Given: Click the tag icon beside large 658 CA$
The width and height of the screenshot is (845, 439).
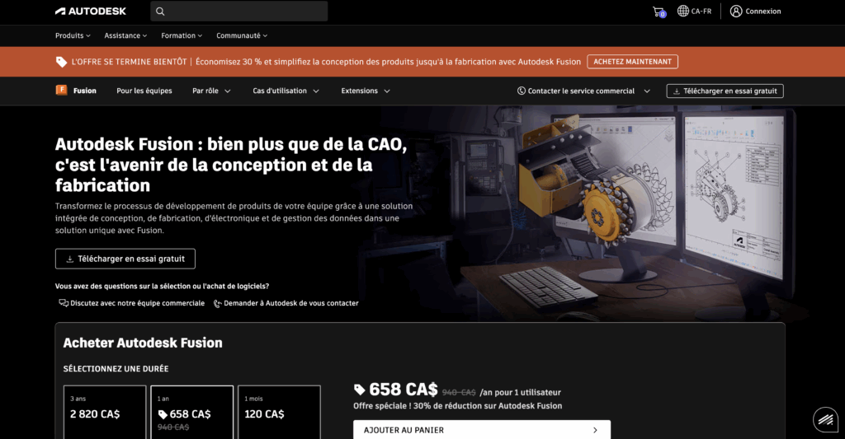Looking at the screenshot, I should click(x=360, y=390).
